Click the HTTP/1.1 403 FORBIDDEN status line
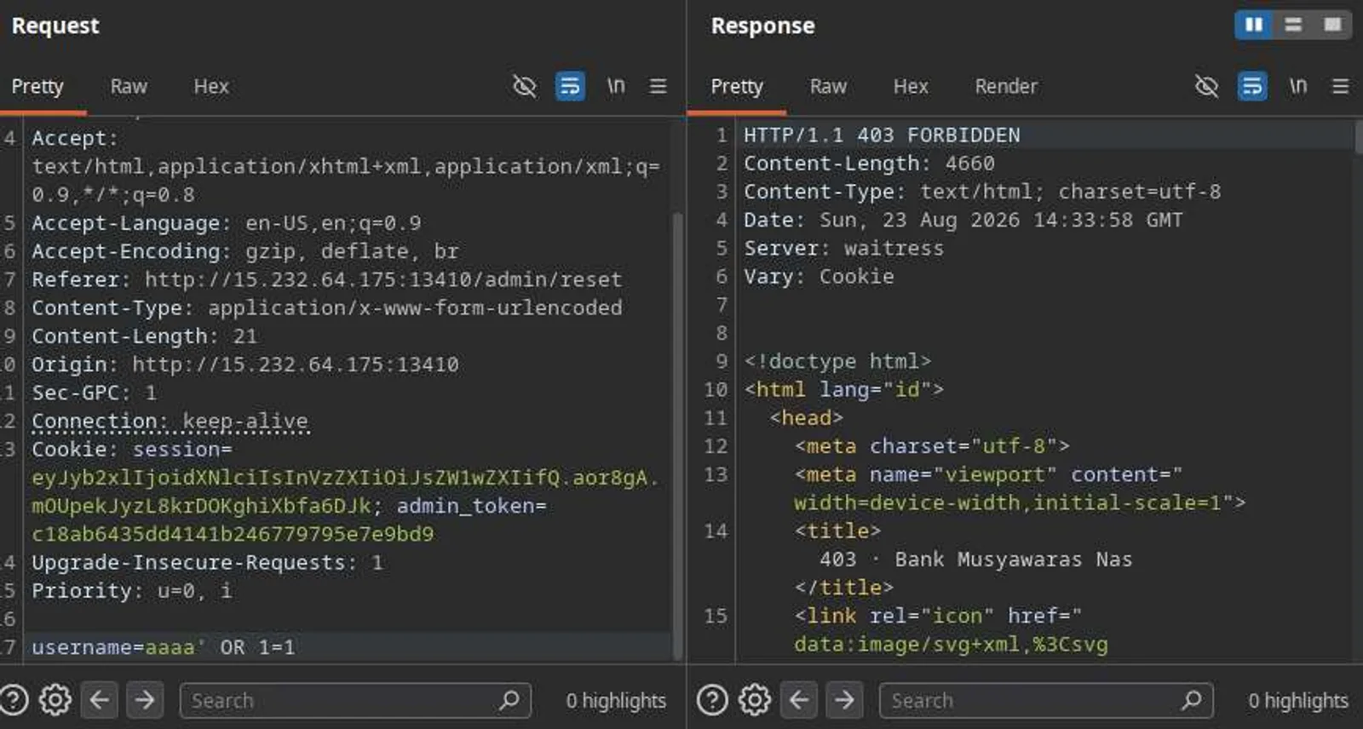This screenshot has width=1363, height=729. point(882,135)
